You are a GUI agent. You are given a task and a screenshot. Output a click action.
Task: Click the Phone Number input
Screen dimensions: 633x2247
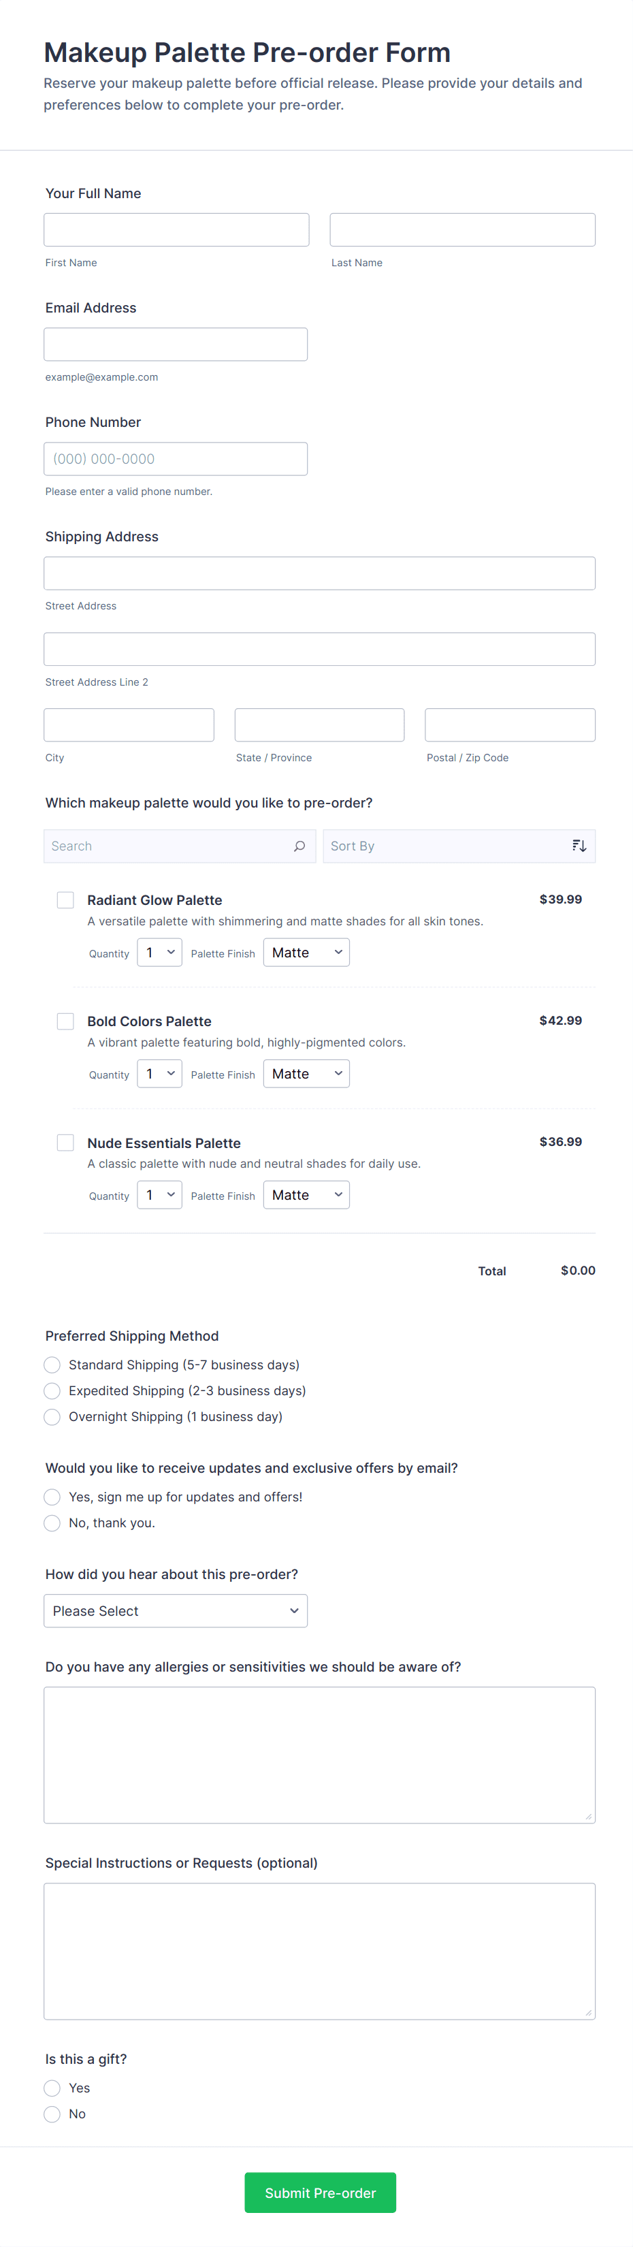[x=175, y=459]
